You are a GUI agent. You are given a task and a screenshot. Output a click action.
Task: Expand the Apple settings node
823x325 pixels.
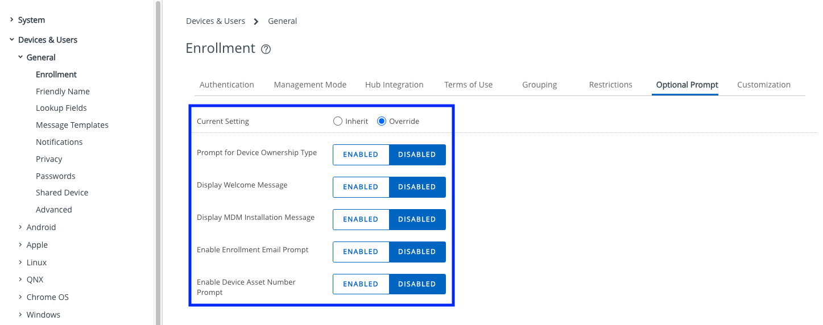(x=20, y=245)
